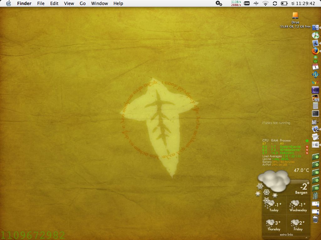Open Disk Utility stethoscope icon

point(315,122)
